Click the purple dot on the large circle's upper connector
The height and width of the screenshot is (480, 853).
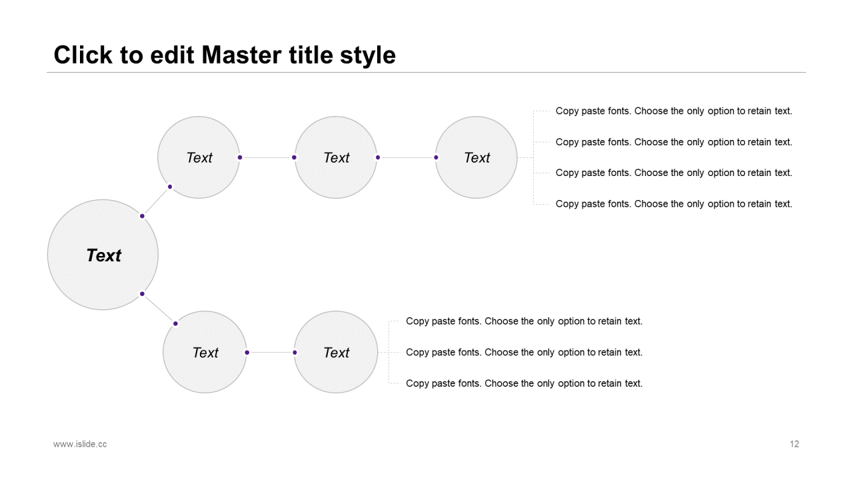tap(142, 216)
